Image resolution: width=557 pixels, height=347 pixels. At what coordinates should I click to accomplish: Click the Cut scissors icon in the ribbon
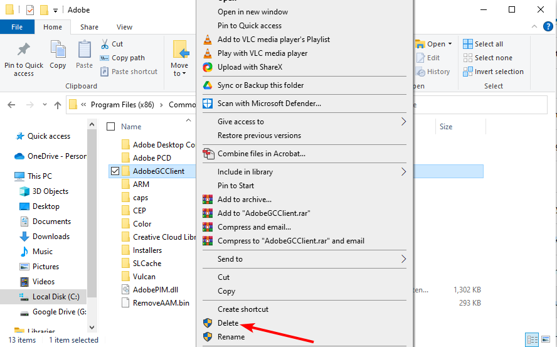click(105, 44)
